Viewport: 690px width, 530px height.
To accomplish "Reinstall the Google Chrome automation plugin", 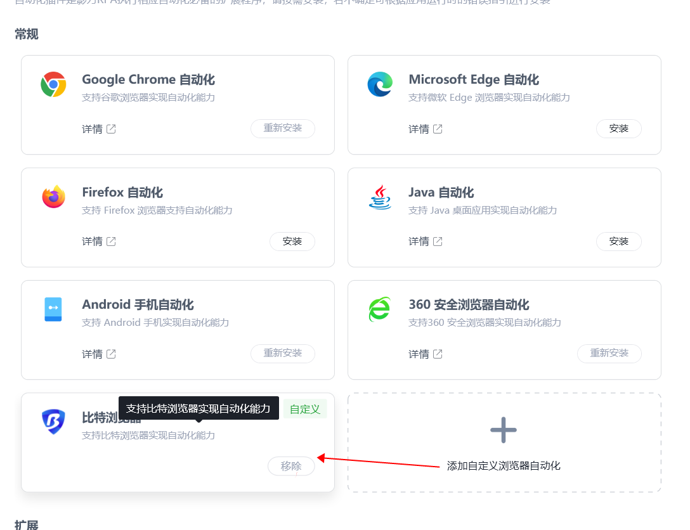I will 282,129.
